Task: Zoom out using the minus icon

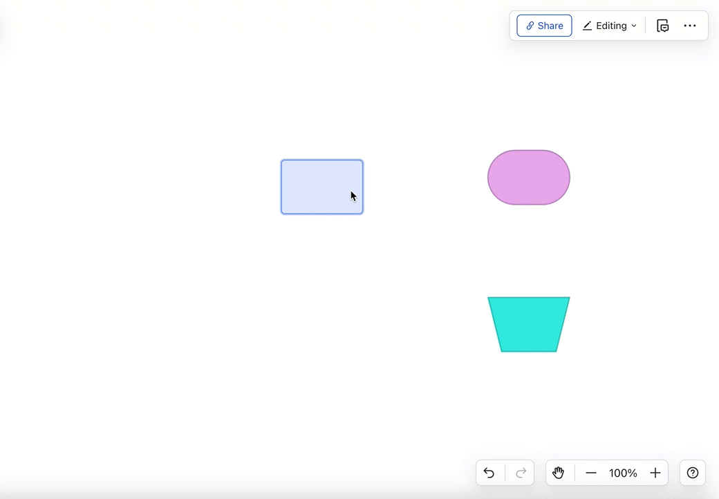Action: [591, 473]
